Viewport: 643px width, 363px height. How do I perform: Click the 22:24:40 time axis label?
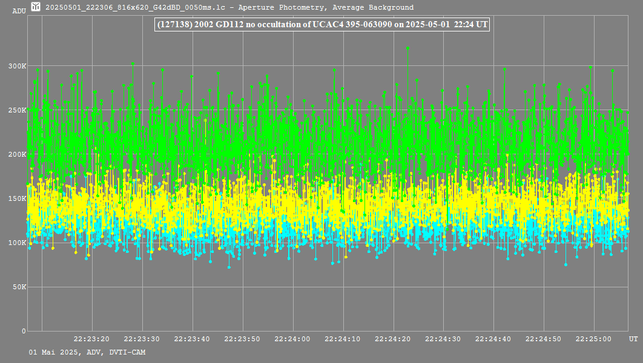click(x=493, y=339)
